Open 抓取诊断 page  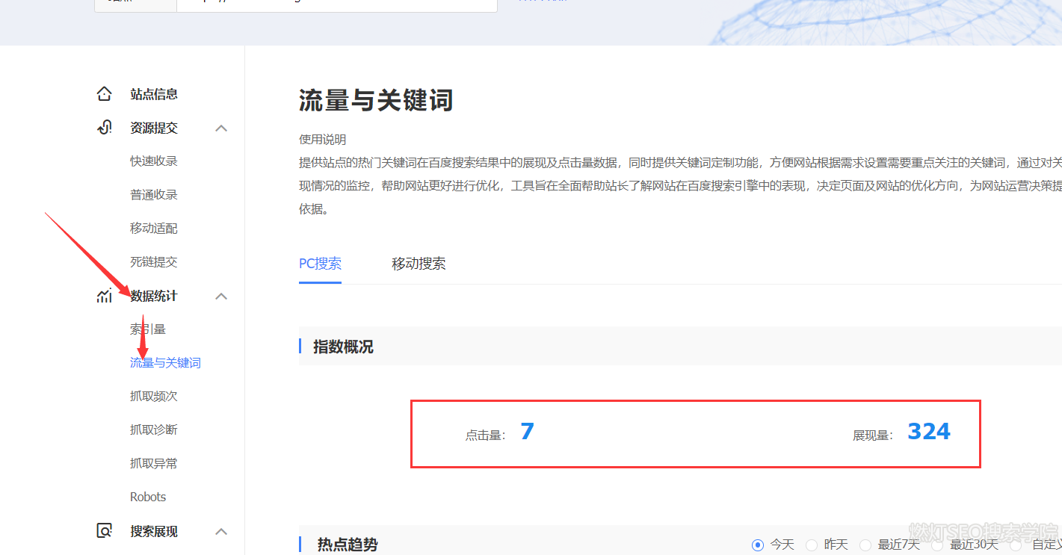coord(154,430)
